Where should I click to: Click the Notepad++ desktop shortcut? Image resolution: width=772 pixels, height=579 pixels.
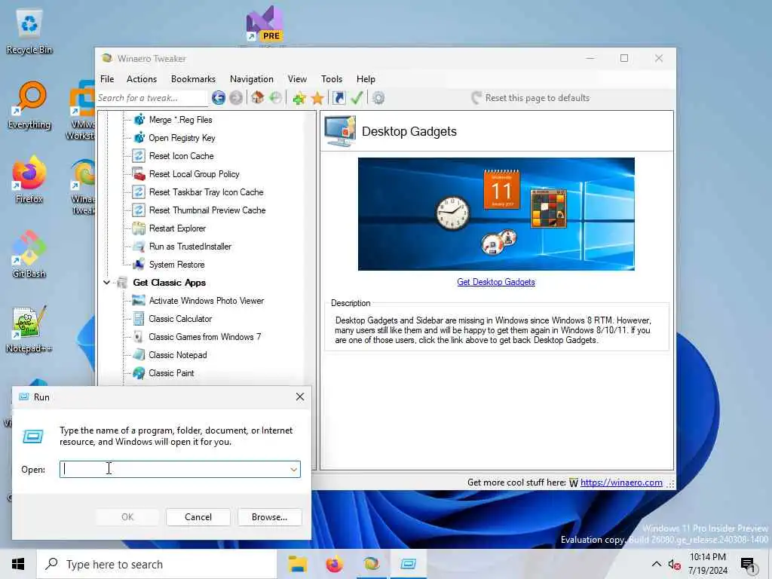pos(29,329)
